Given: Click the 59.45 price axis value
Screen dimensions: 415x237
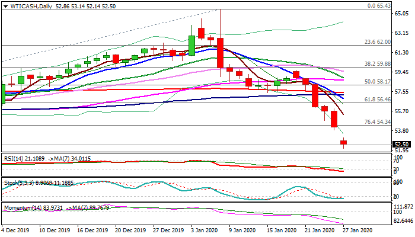Looking at the screenshot, I should (401, 72).
